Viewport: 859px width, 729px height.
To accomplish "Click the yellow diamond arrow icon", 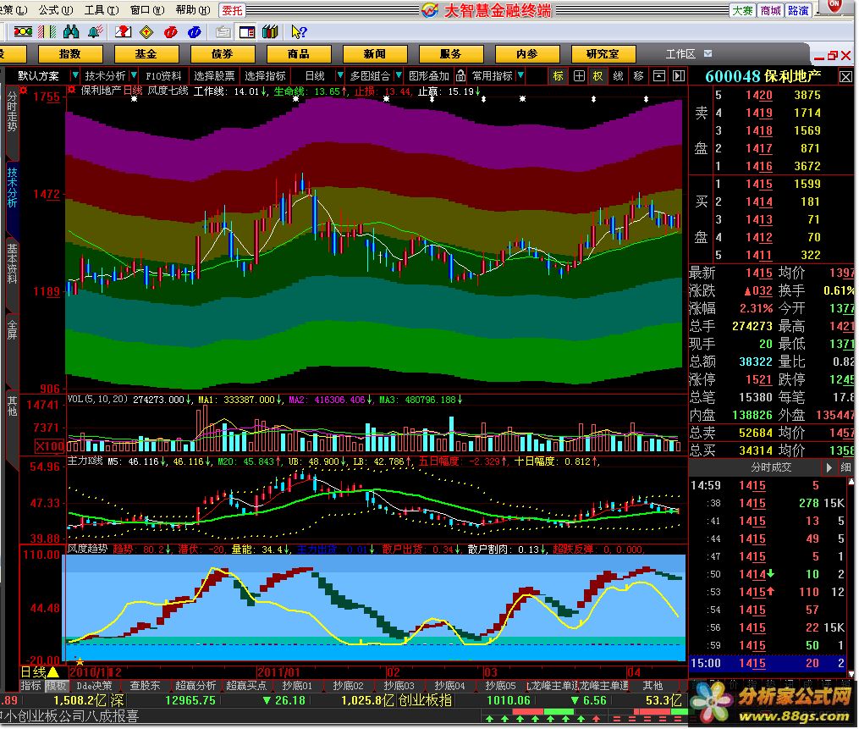I will point(146,32).
